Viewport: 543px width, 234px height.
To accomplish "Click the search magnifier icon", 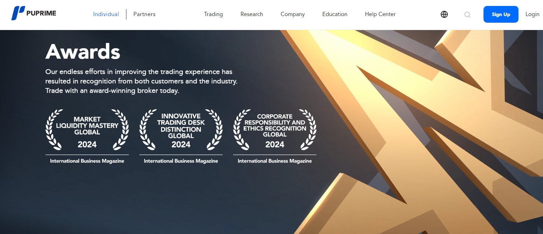I will (467, 15).
